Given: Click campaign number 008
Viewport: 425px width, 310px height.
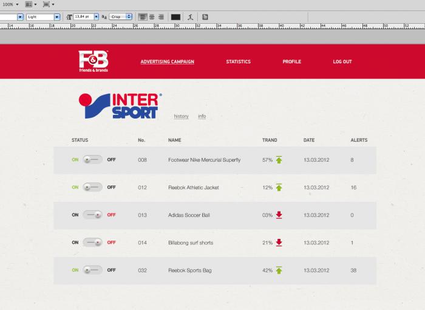Looking at the screenshot, I should tap(142, 160).
